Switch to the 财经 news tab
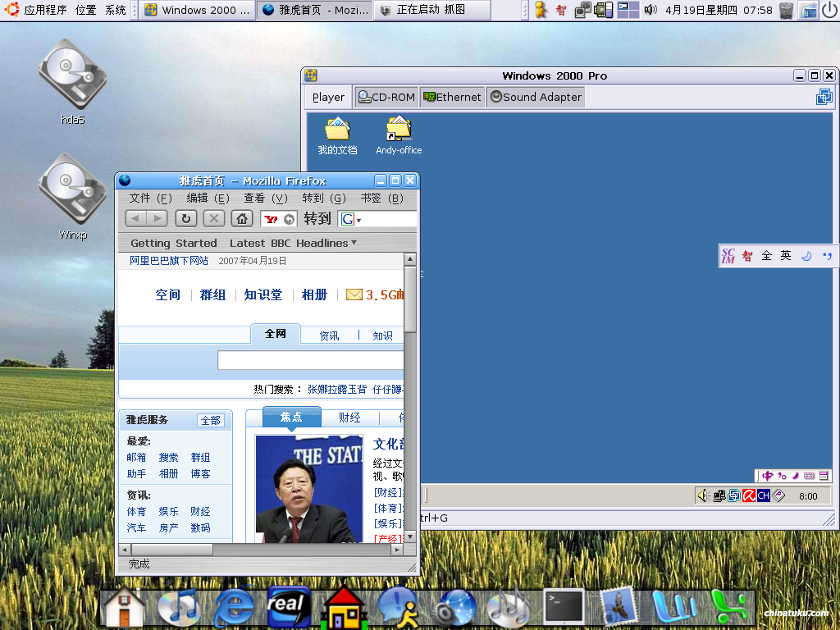The height and width of the screenshot is (630, 840). pyautogui.click(x=349, y=418)
